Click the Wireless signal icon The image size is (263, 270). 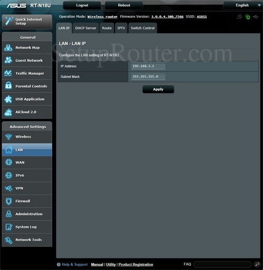tap(8, 137)
